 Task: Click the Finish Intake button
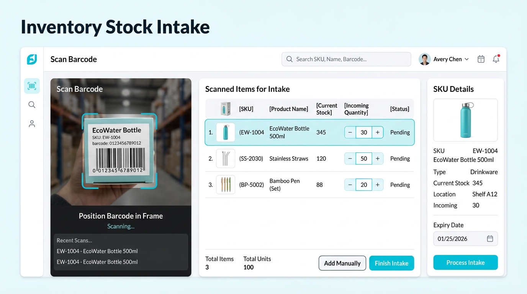pyautogui.click(x=391, y=263)
